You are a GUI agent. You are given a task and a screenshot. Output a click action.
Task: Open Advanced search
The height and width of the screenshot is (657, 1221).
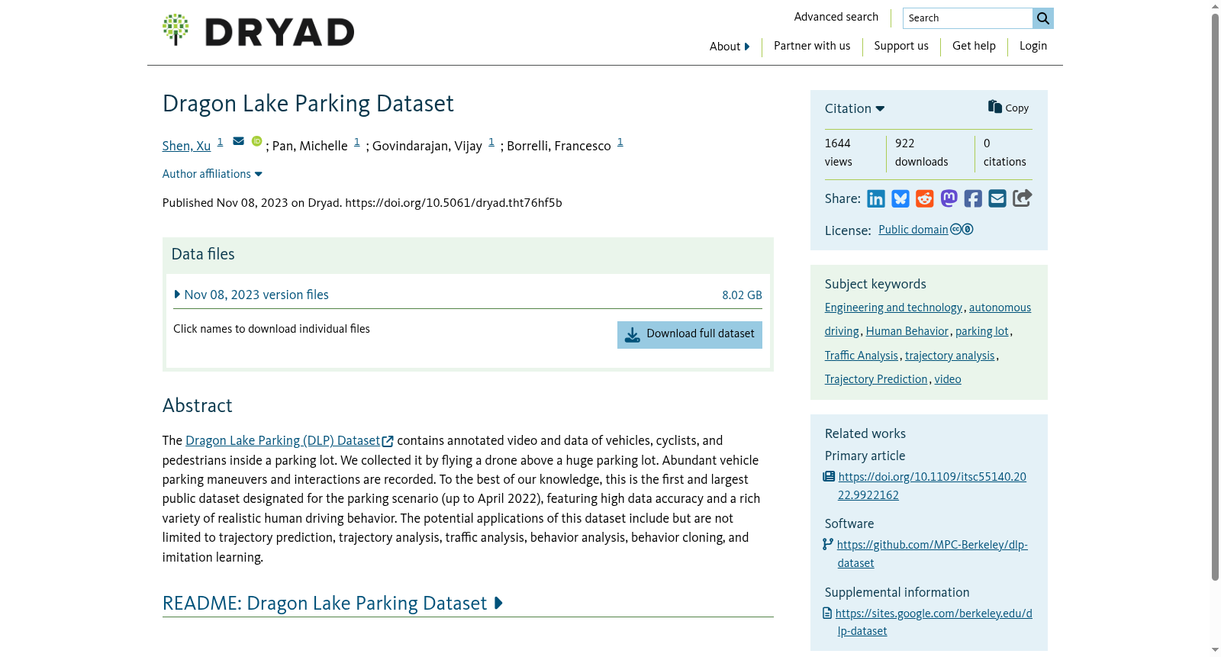point(836,17)
